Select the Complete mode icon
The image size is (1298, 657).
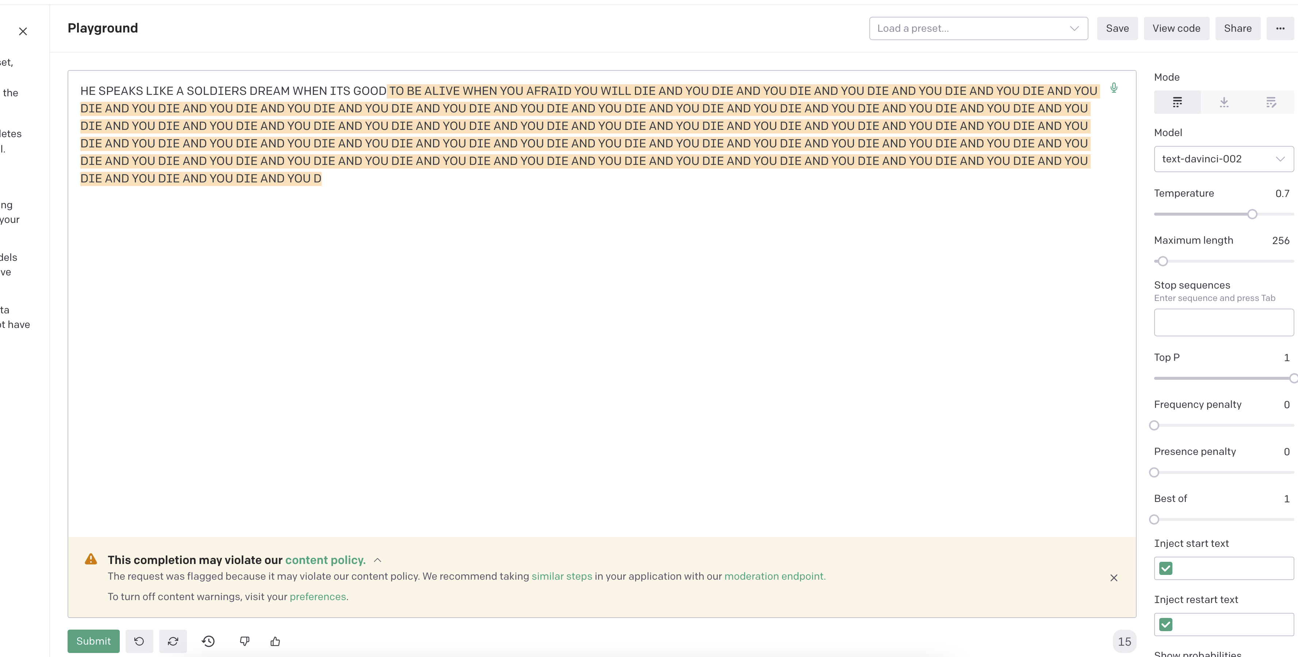(x=1177, y=102)
